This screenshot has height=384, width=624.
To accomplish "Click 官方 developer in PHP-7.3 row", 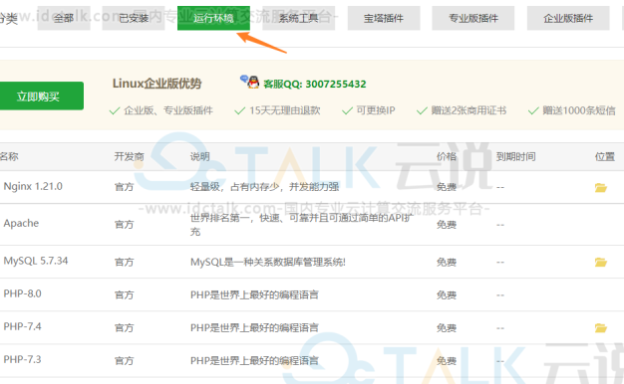I will tap(124, 361).
